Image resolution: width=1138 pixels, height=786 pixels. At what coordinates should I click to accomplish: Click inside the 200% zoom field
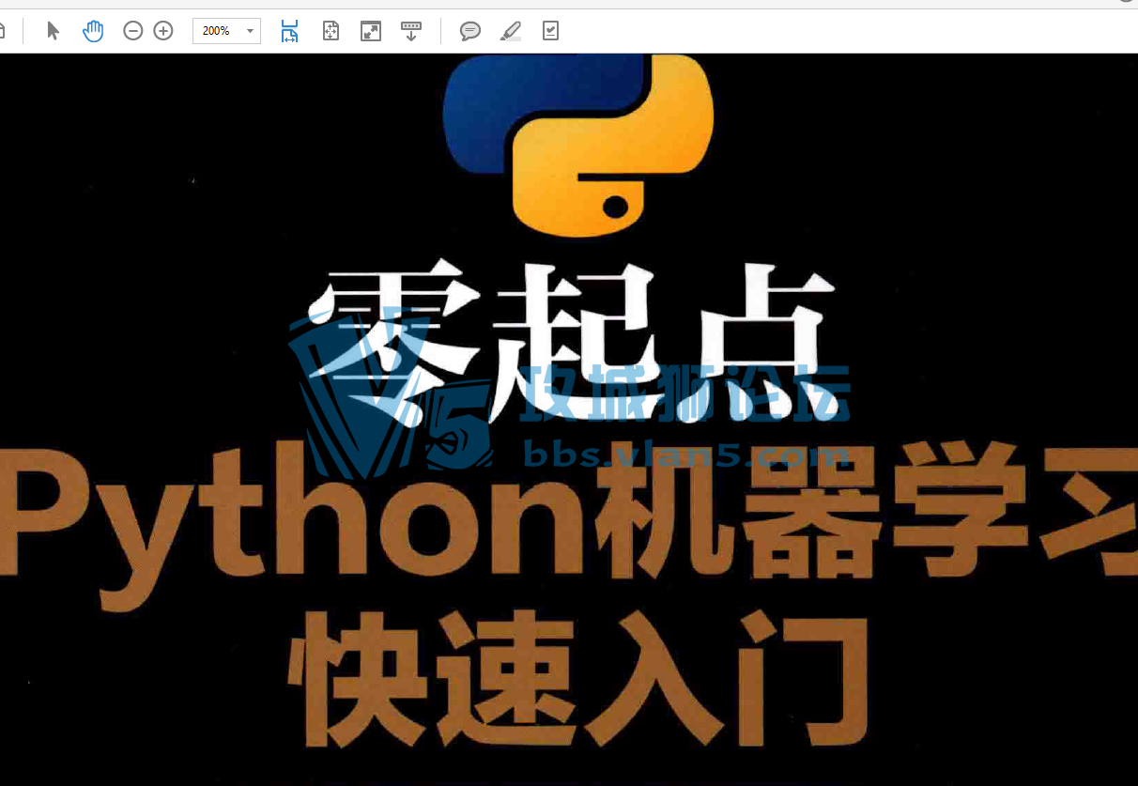(x=214, y=30)
